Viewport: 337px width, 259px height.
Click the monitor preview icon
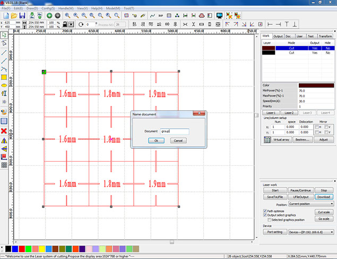coord(219,15)
